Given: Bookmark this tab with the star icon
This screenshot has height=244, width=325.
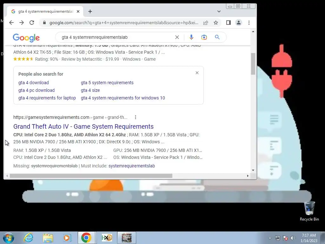Looking at the screenshot, I should coord(216,23).
